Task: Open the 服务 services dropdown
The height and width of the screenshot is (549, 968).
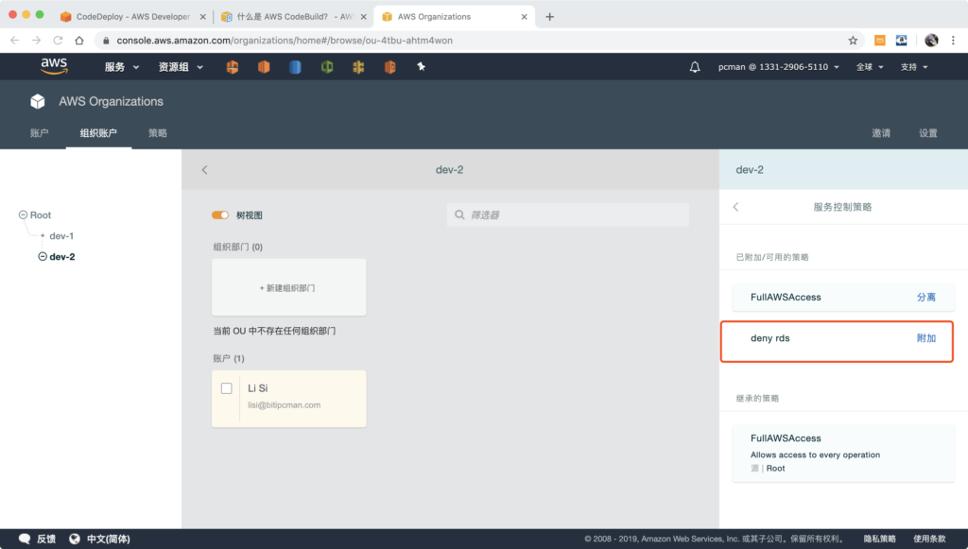Action: (122, 67)
